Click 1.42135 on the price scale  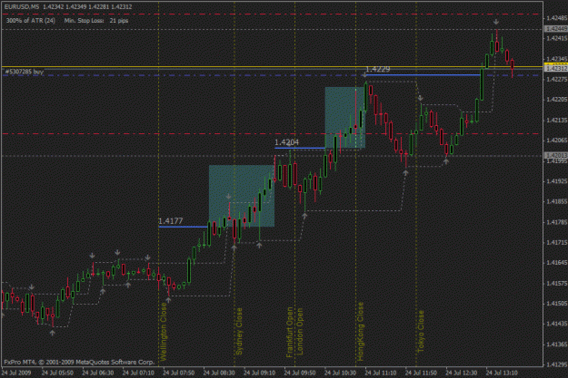(x=557, y=120)
